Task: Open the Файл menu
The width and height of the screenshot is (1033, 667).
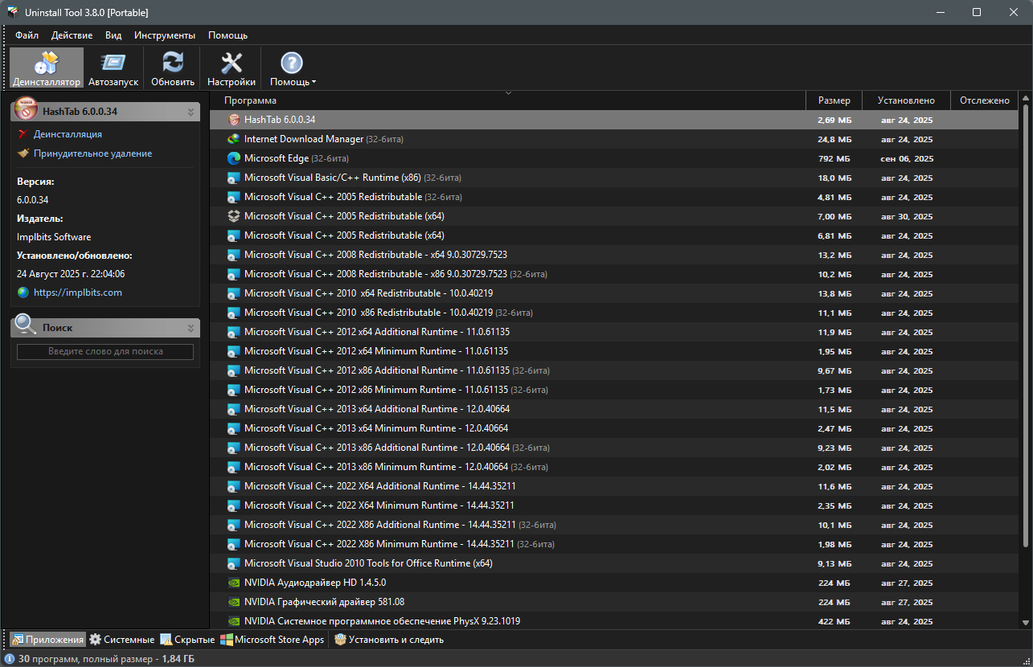Action: pyautogui.click(x=27, y=35)
